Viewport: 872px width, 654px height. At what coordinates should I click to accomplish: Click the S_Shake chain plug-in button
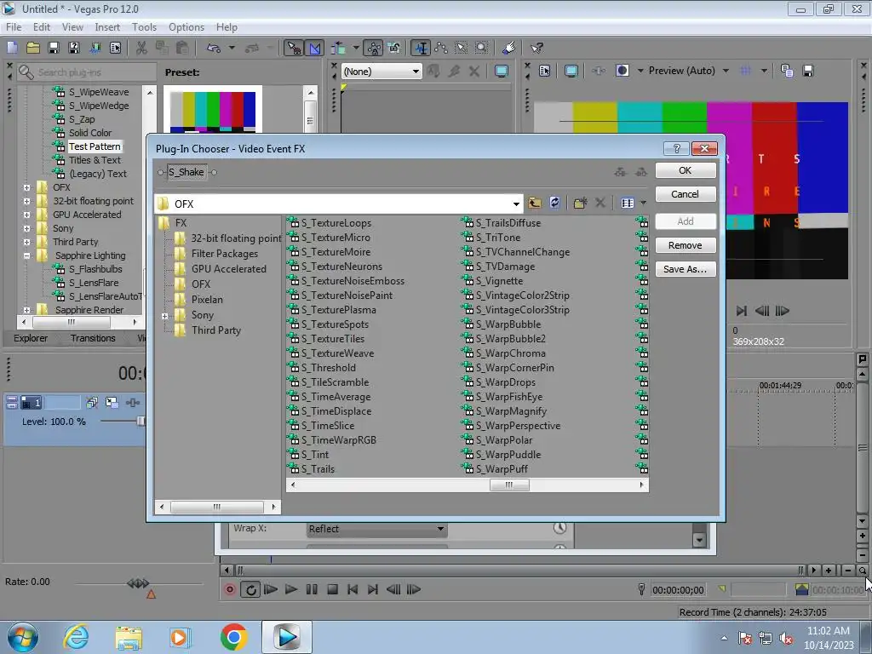point(186,172)
